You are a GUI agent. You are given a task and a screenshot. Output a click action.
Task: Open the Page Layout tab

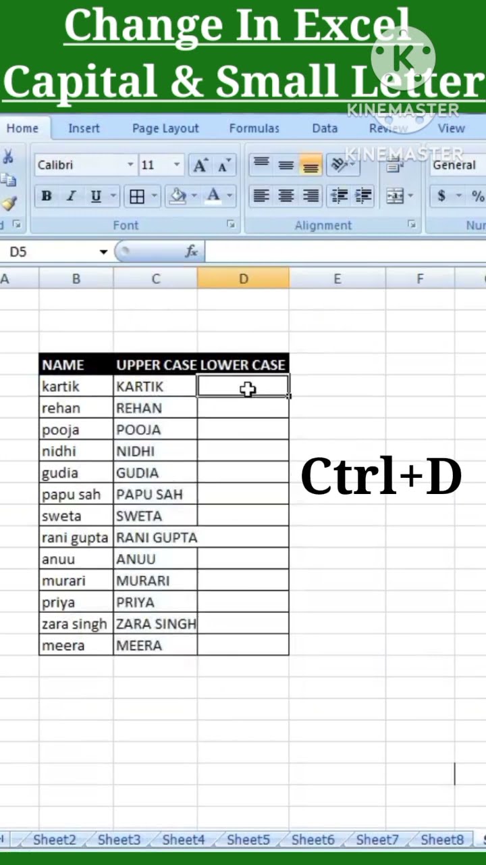coord(165,128)
